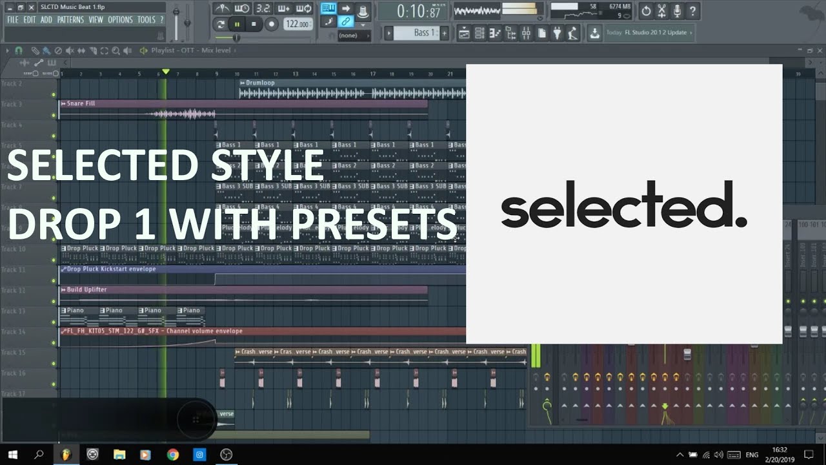Open the mixer view icon
The height and width of the screenshot is (465, 826).
tap(526, 33)
